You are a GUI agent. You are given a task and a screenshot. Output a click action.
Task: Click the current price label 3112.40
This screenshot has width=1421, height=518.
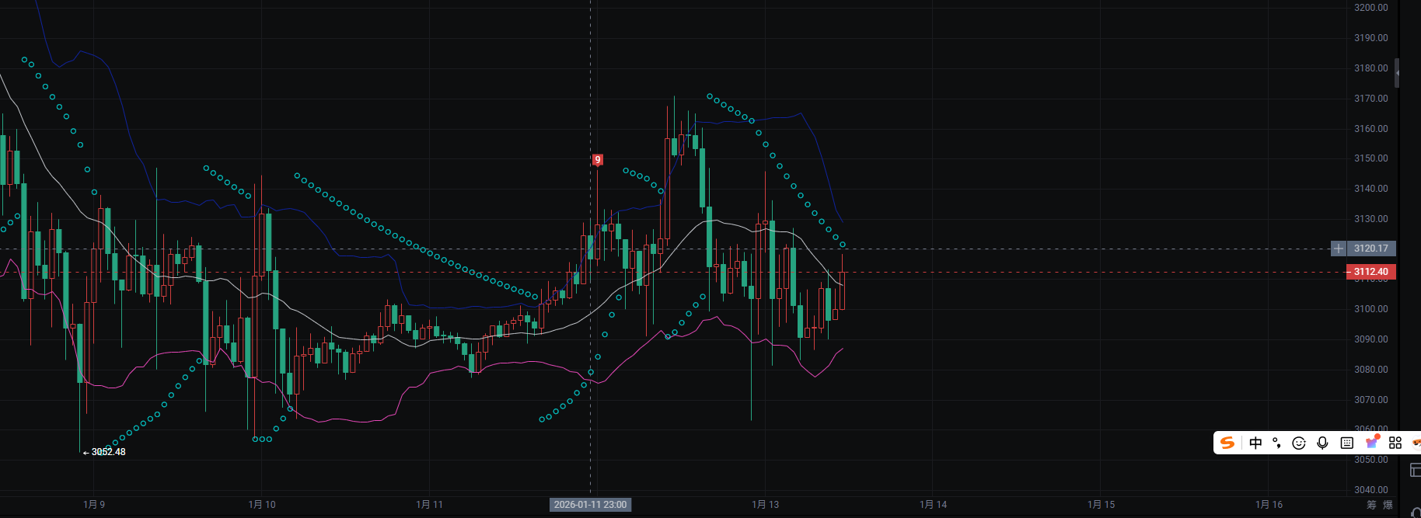point(1370,272)
